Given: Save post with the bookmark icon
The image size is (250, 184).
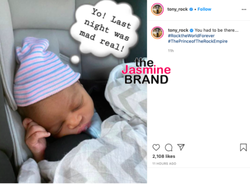Looking at the screenshot, I should (x=243, y=147).
